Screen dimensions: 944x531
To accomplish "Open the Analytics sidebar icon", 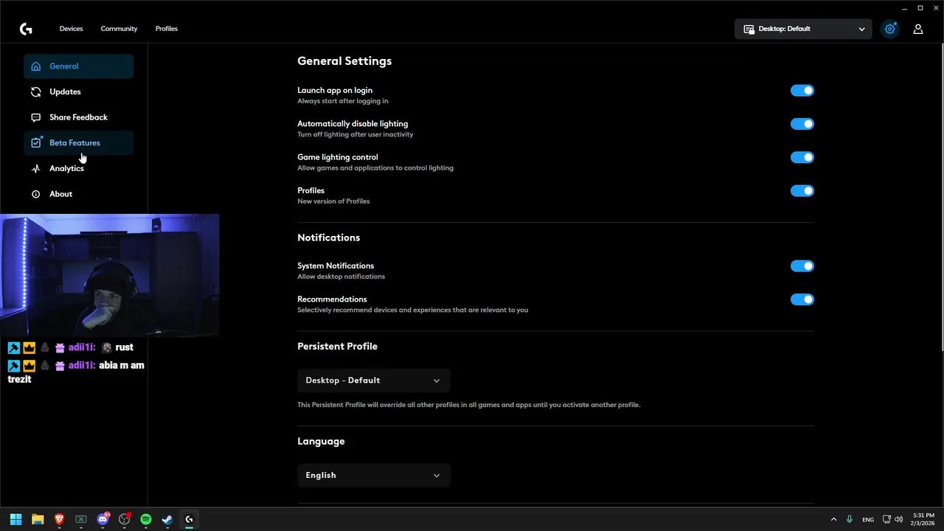I will coord(35,169).
